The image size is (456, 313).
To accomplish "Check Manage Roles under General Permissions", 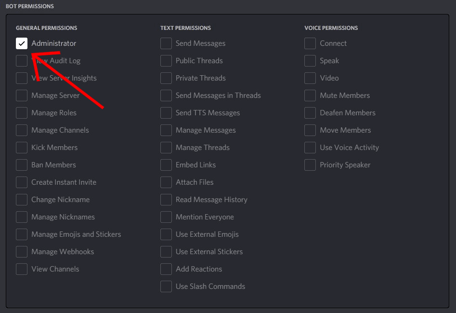I will [x=22, y=112].
